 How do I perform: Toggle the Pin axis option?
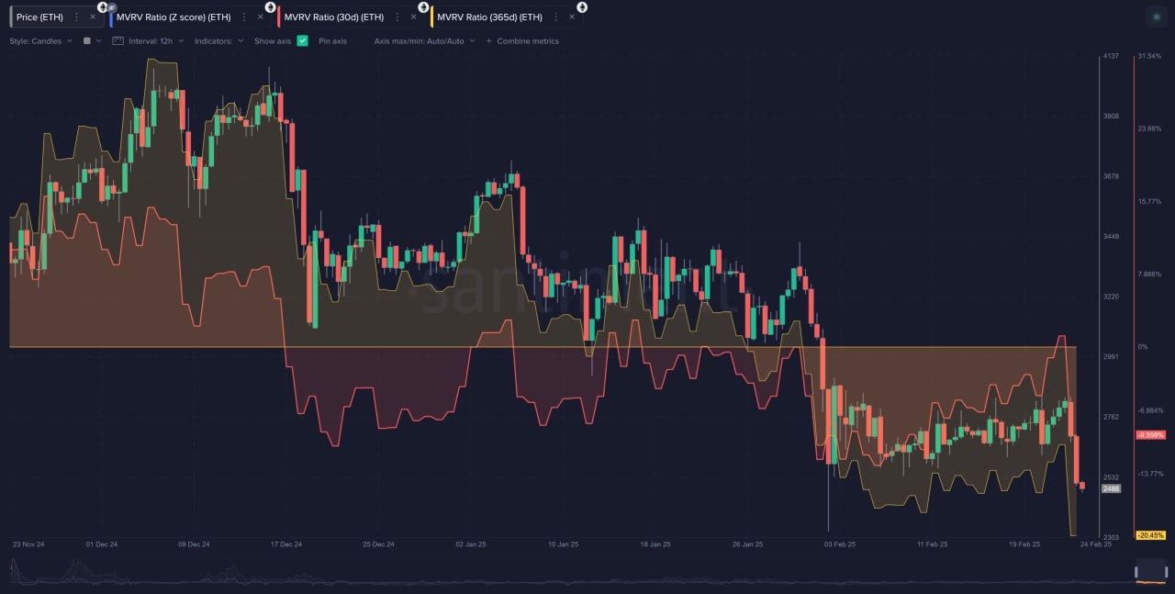pyautogui.click(x=332, y=40)
